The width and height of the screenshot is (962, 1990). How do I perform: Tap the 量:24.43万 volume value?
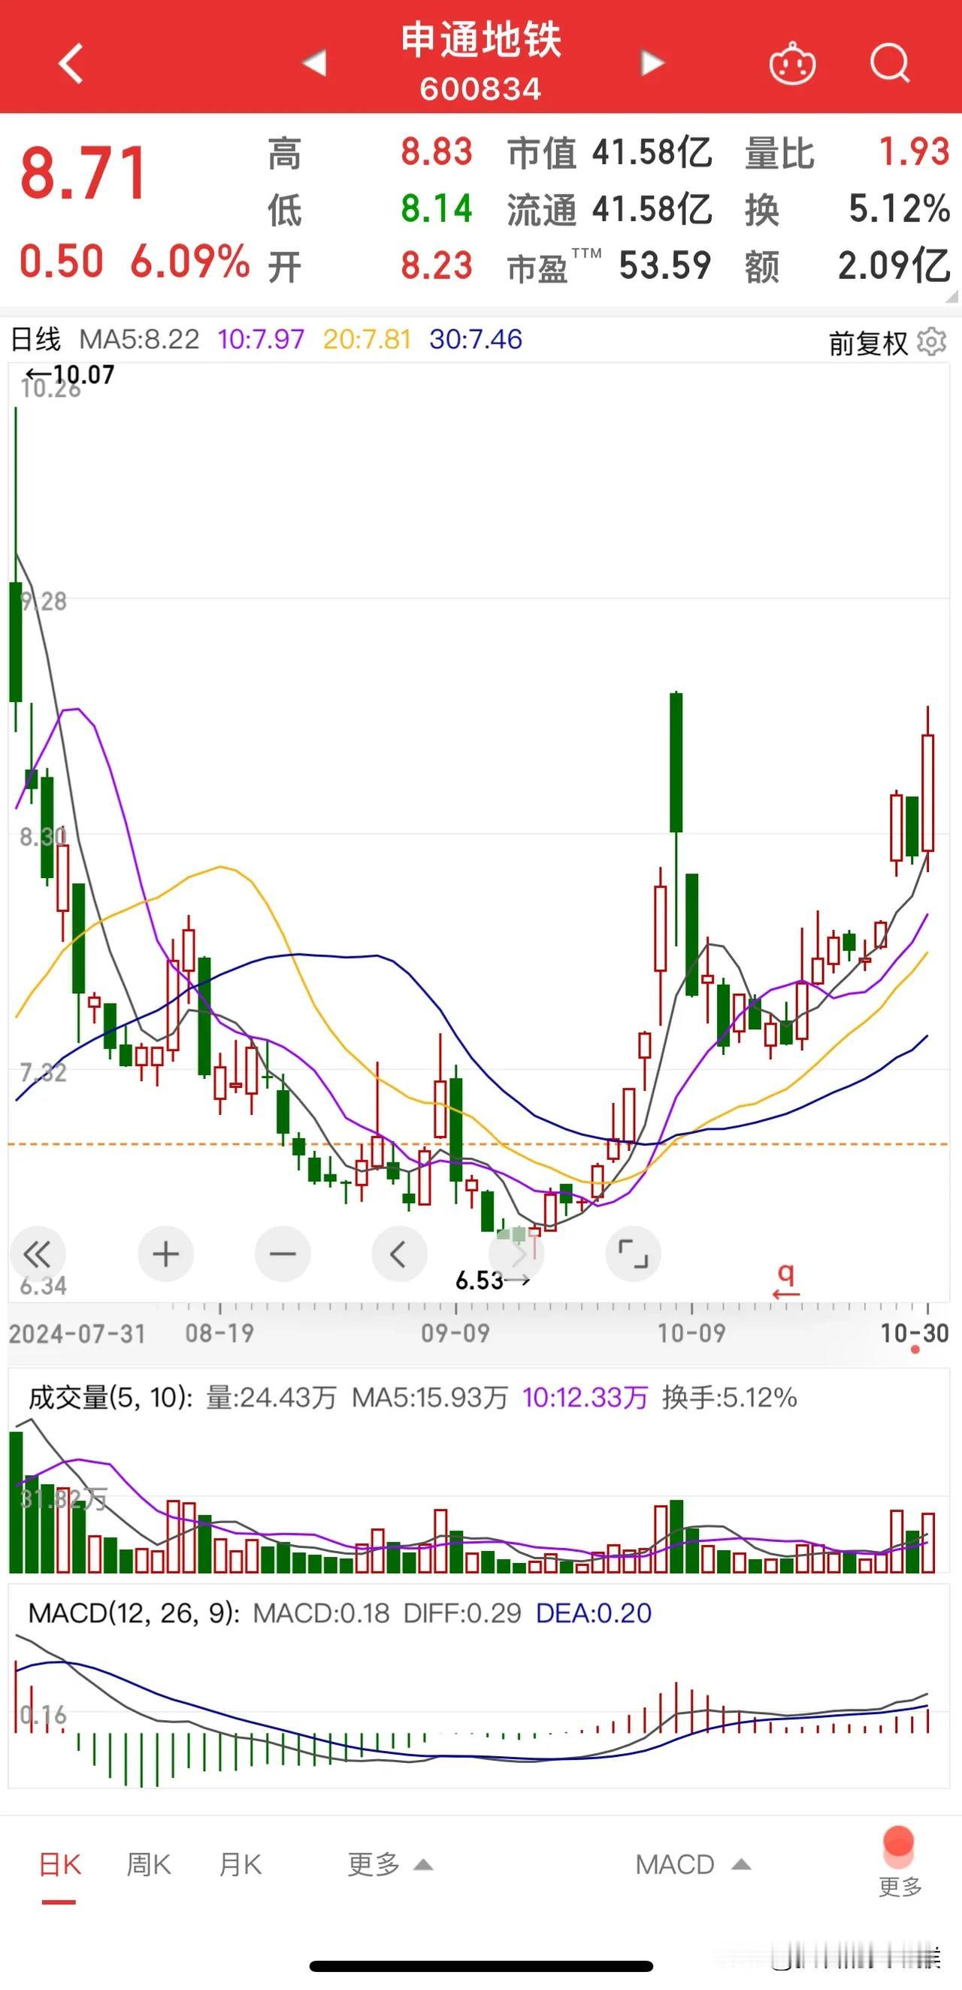click(x=271, y=1398)
